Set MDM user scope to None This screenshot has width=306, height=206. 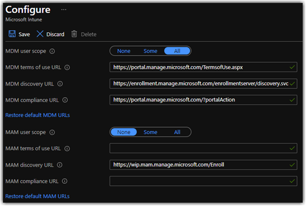tap(124, 51)
